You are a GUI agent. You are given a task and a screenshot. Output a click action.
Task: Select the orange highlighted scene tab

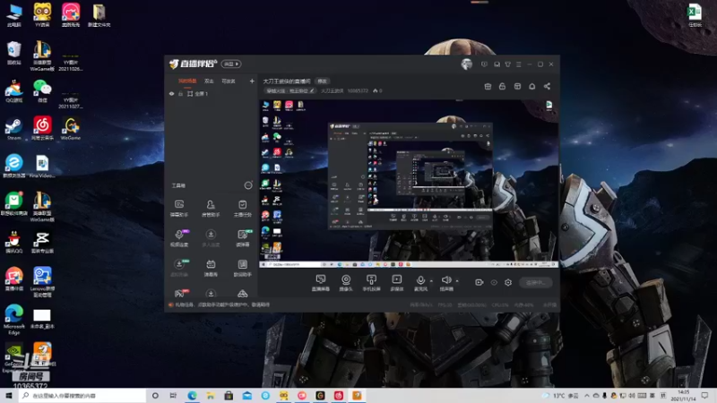[x=187, y=81]
